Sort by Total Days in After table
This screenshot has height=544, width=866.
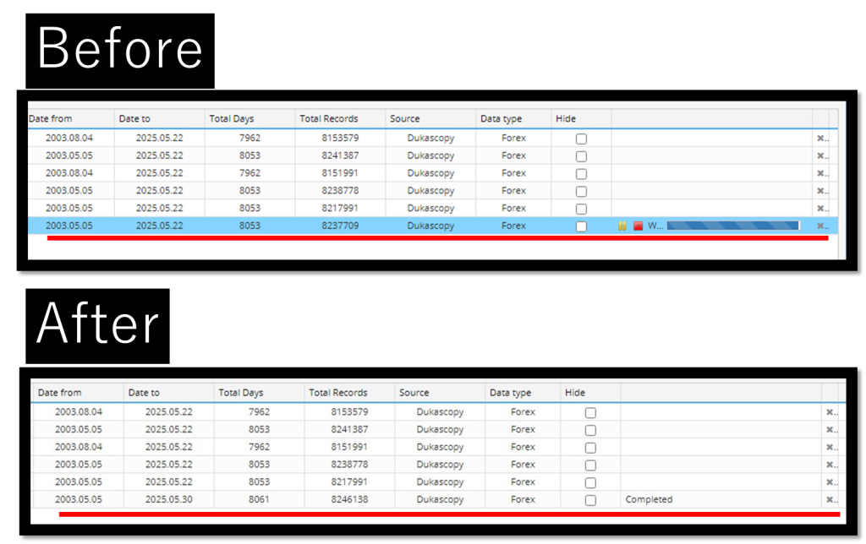point(241,393)
